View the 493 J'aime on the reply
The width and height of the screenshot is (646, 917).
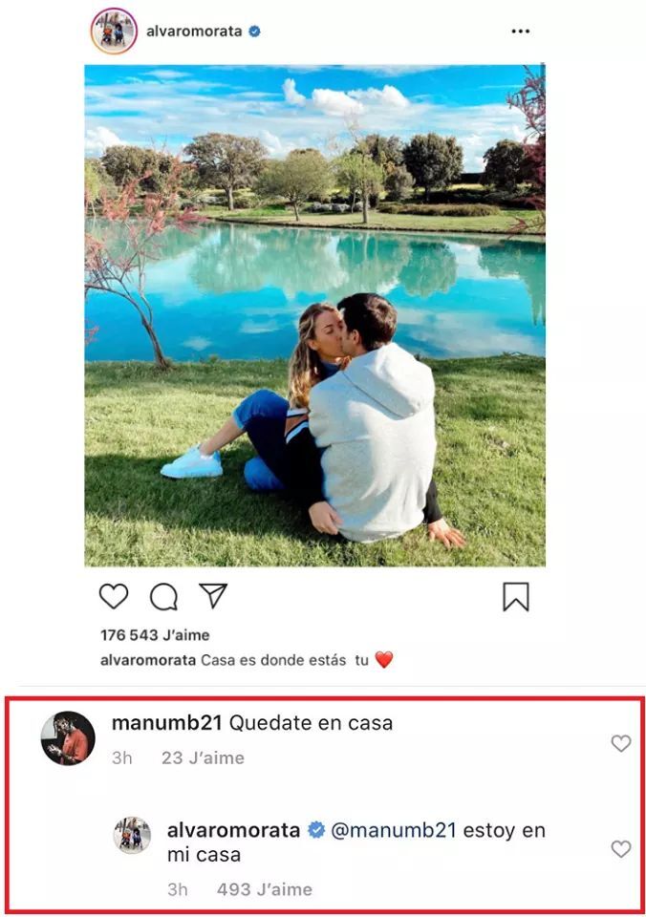coord(265,889)
